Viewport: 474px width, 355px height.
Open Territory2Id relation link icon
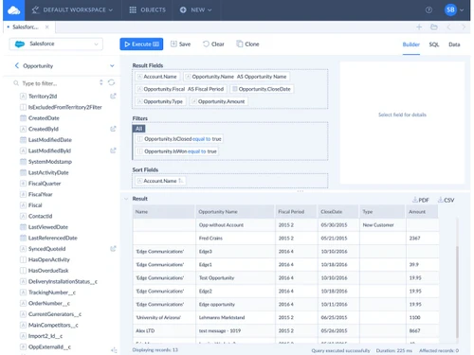(113, 96)
